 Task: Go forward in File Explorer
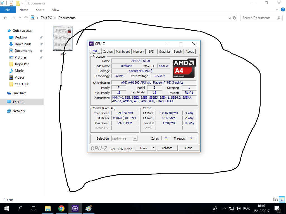tap(13, 18)
